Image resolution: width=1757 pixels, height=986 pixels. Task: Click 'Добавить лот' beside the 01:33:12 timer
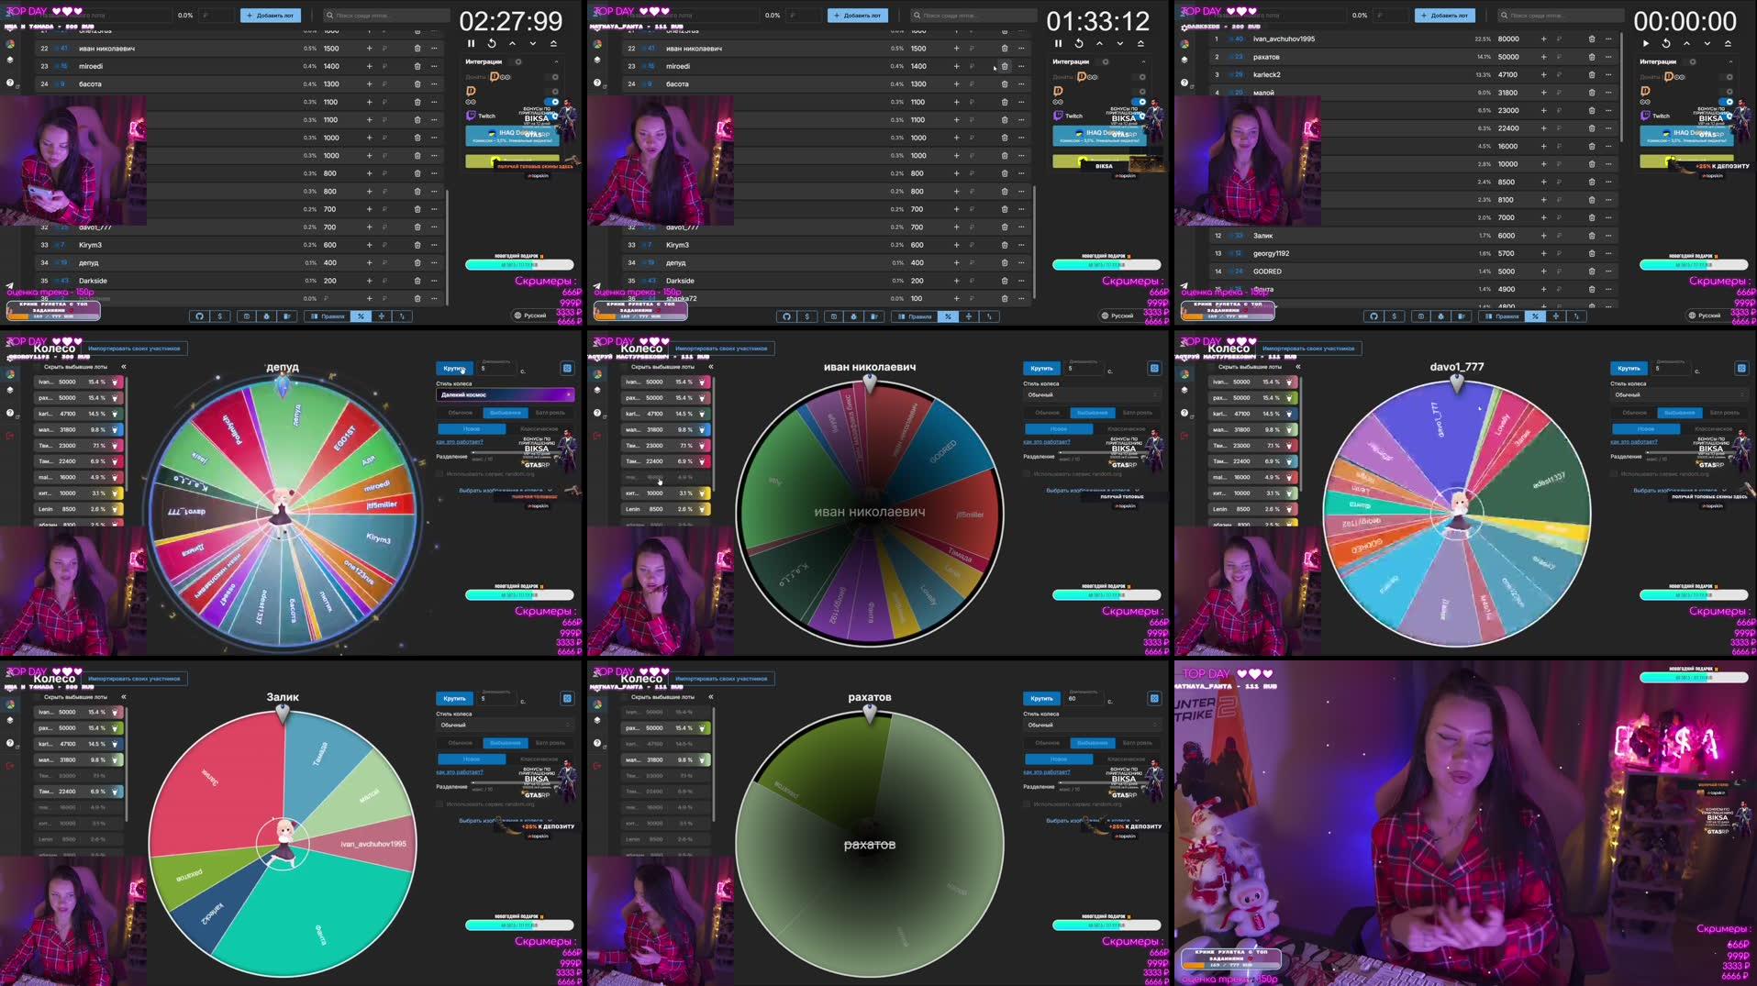858,16
